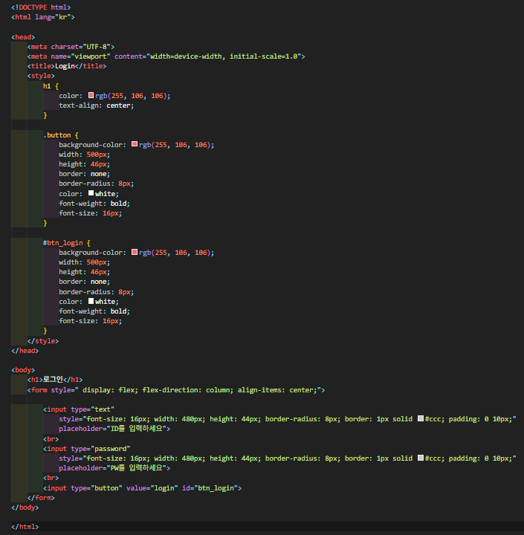The height and width of the screenshot is (535, 524).
Task: Open color picker swatch for h1 color
Action: 91,95
